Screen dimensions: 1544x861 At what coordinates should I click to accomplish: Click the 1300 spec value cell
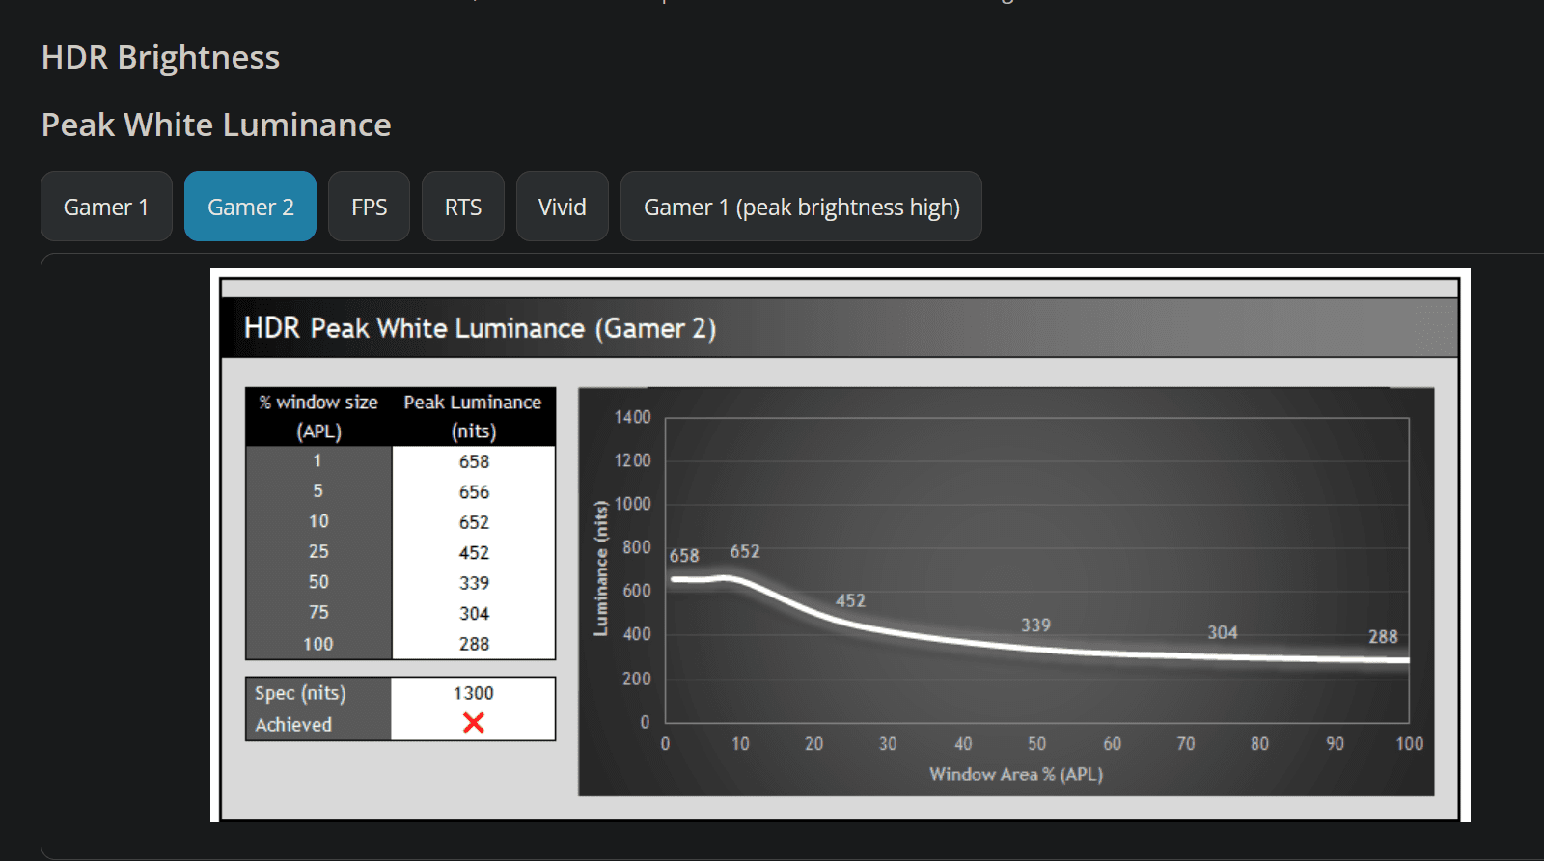point(474,693)
